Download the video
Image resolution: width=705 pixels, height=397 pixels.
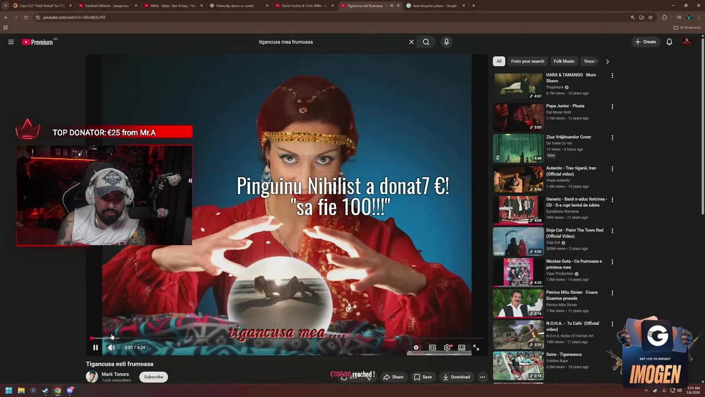tap(457, 377)
